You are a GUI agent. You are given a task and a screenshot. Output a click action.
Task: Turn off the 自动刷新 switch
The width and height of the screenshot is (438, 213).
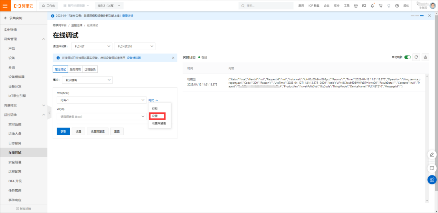(x=408, y=57)
